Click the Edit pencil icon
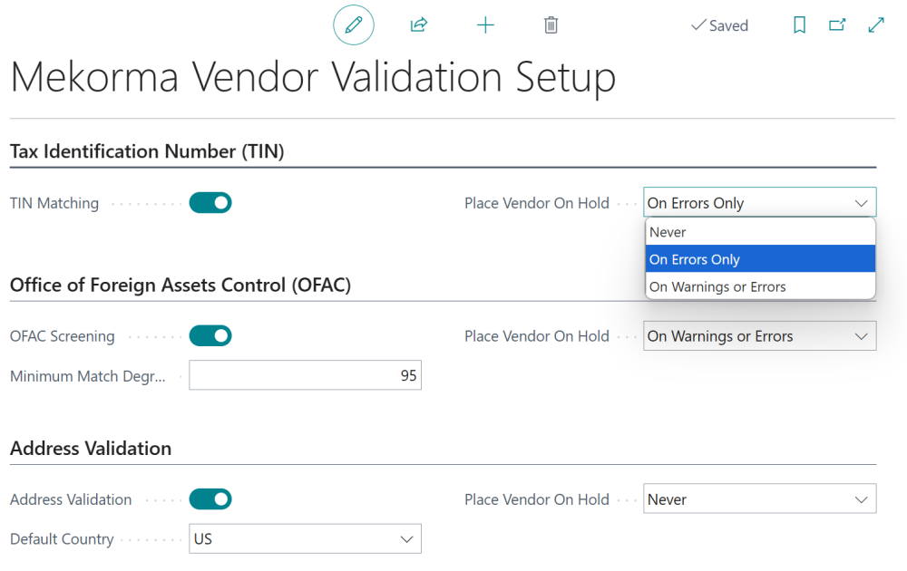 [x=353, y=24]
